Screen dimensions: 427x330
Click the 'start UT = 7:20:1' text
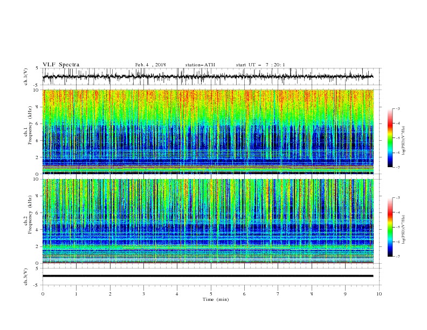click(260, 65)
